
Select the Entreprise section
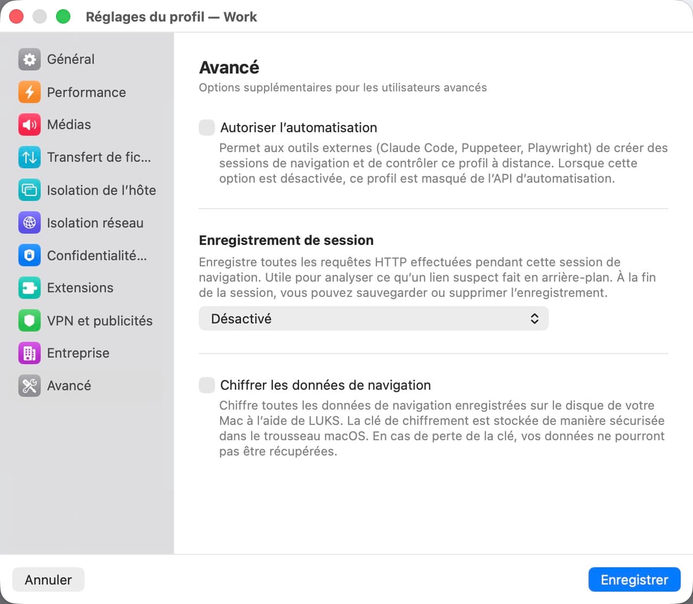88,353
